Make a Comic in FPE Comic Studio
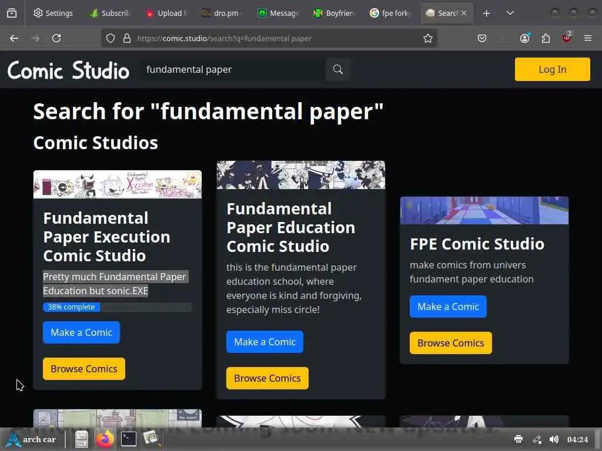 click(448, 307)
